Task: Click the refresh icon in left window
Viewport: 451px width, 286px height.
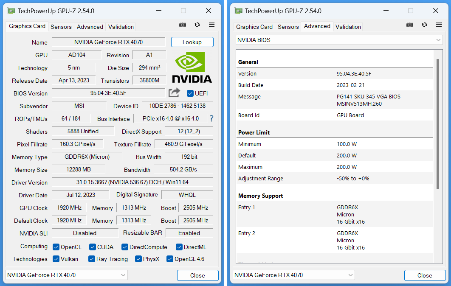Action: 197,25
